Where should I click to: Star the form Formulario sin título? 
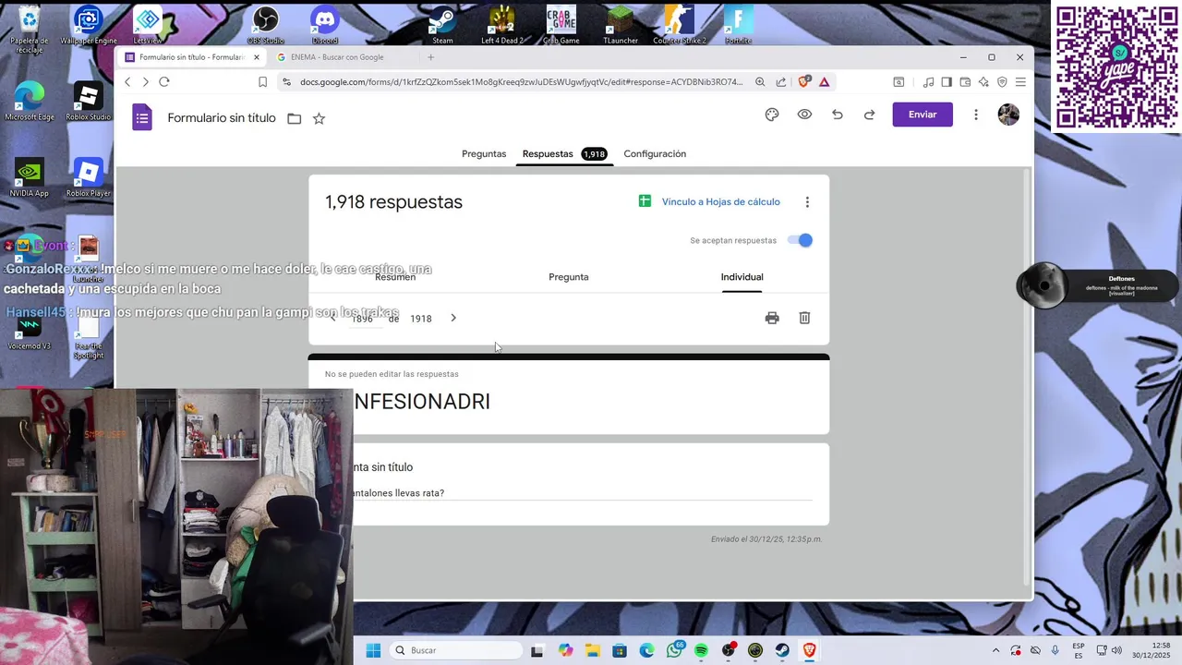point(319,118)
